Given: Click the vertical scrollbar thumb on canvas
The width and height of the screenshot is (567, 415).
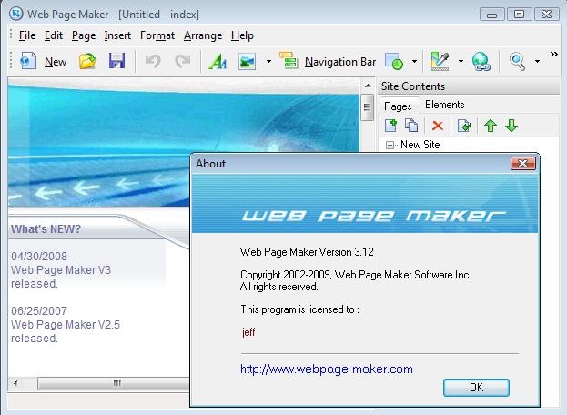Looking at the screenshot, I should pos(367,107).
